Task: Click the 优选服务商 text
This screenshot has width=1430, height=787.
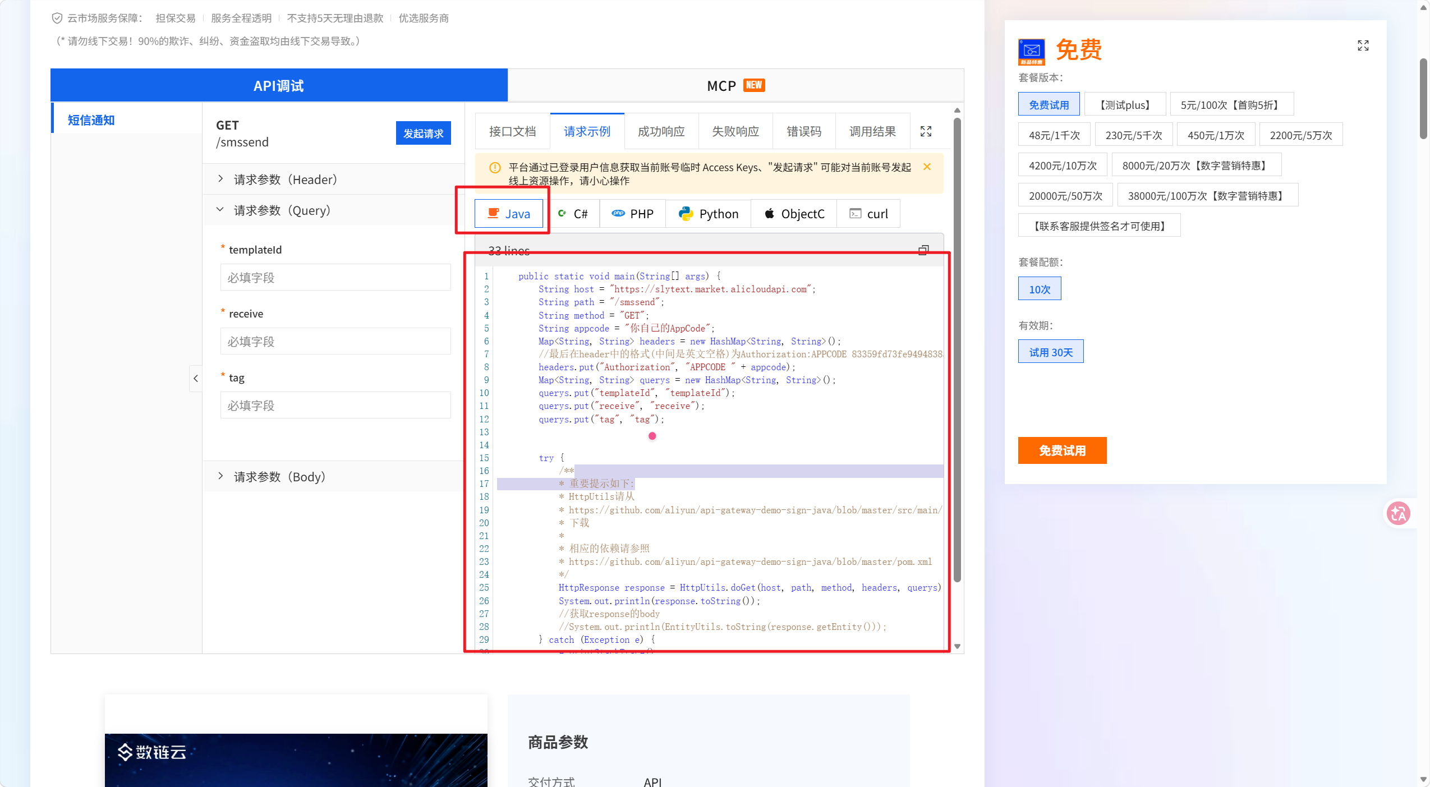Action: click(424, 18)
